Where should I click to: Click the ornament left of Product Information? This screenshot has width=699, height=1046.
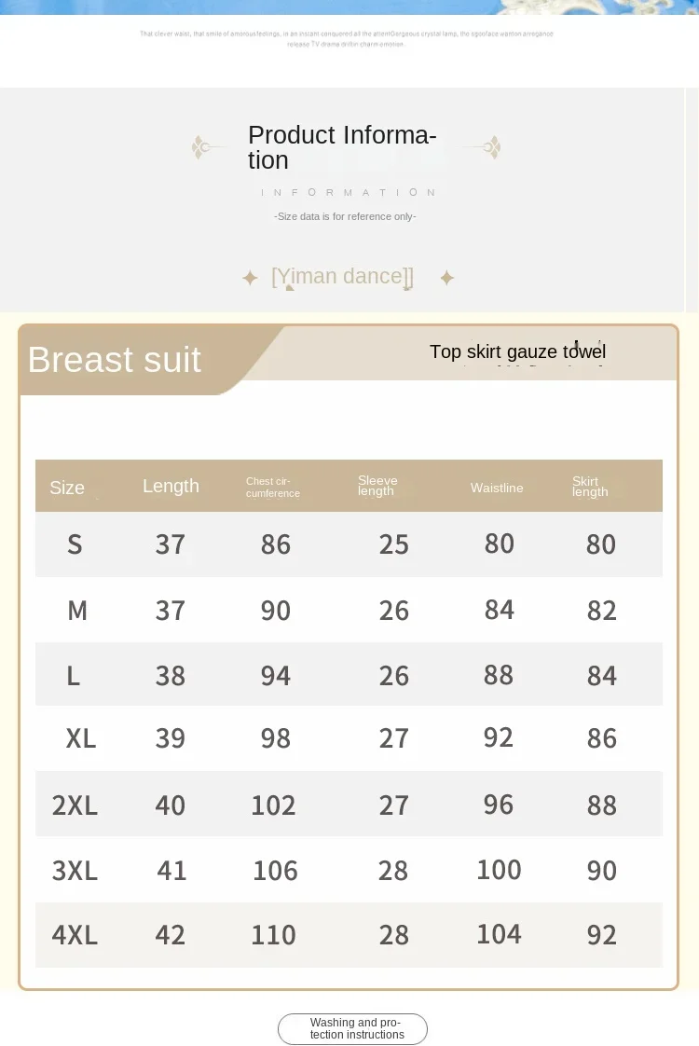point(210,147)
